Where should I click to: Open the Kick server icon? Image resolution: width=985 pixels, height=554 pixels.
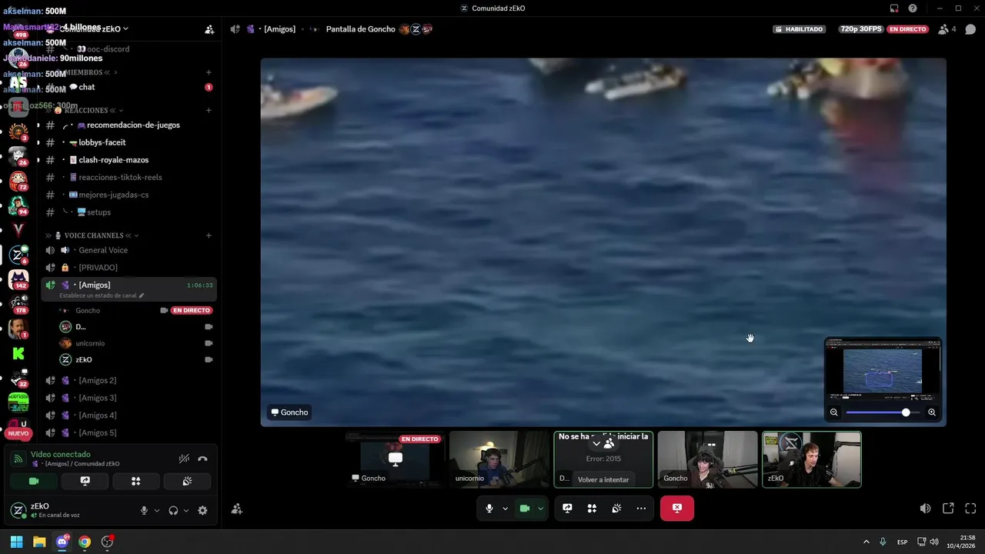(x=18, y=354)
